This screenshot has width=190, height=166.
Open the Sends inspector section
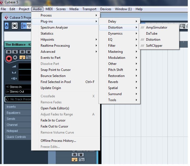click(18, 119)
